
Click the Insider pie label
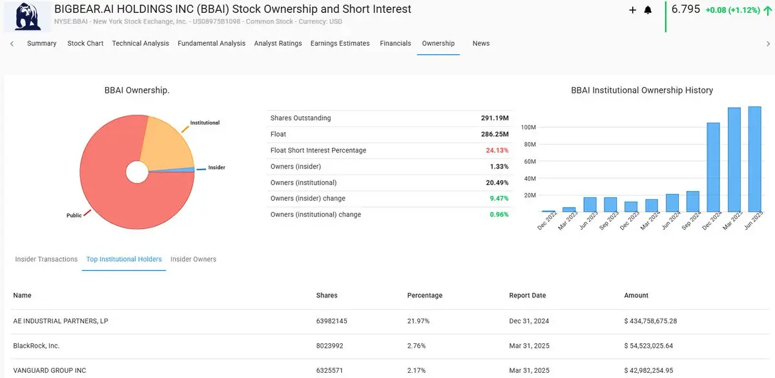pos(216,168)
